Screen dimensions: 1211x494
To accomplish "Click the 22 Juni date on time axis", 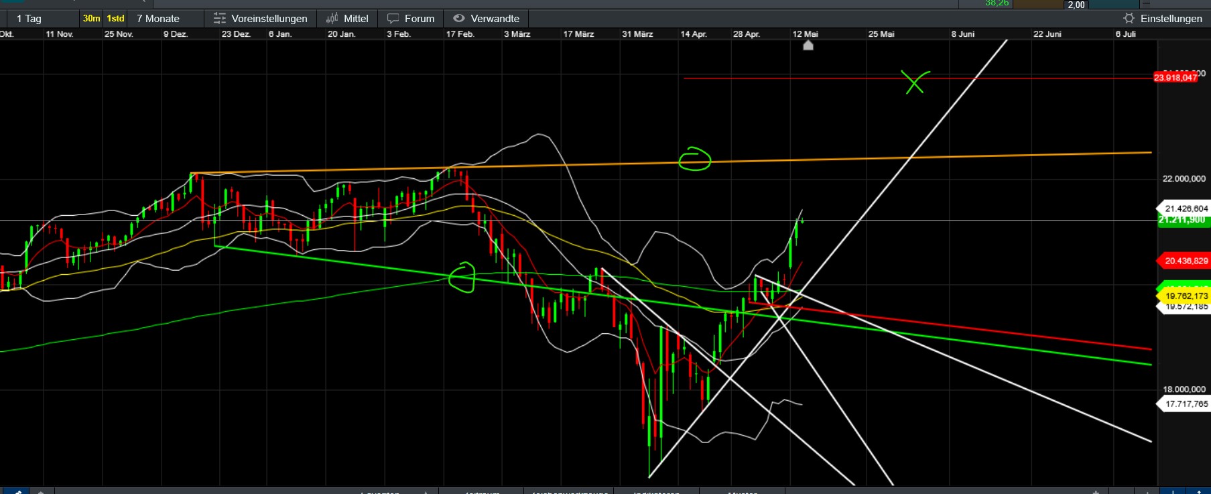I will [x=1047, y=34].
